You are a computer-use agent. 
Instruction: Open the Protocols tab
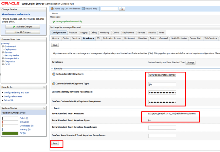(73, 33)
